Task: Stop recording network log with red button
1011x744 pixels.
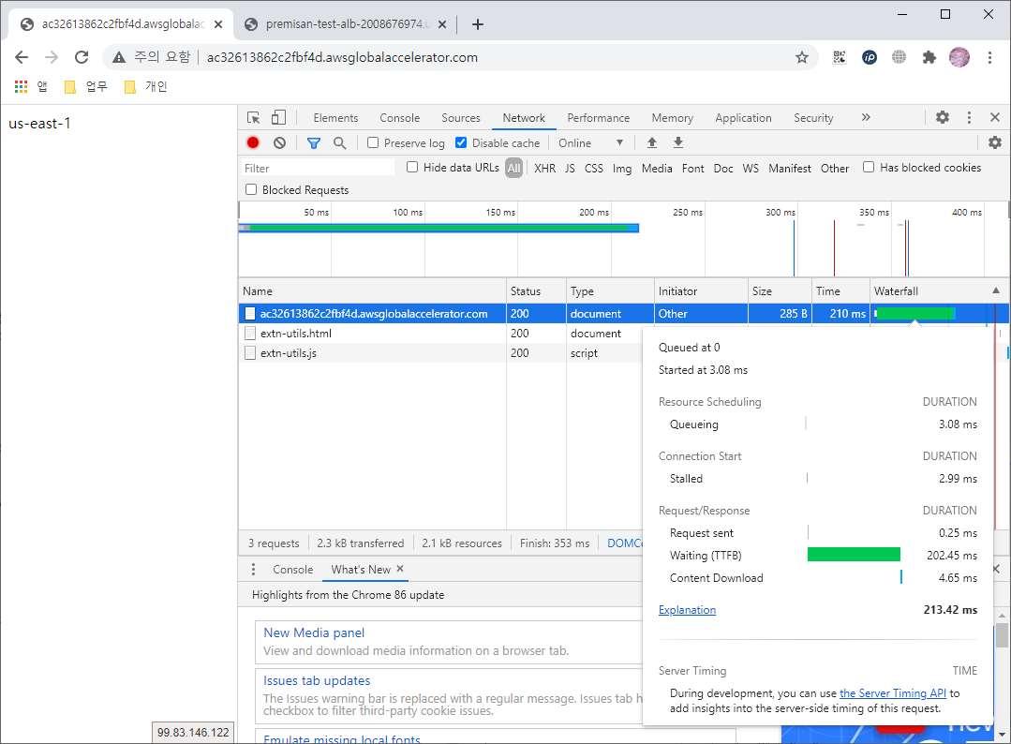Action: [x=253, y=142]
